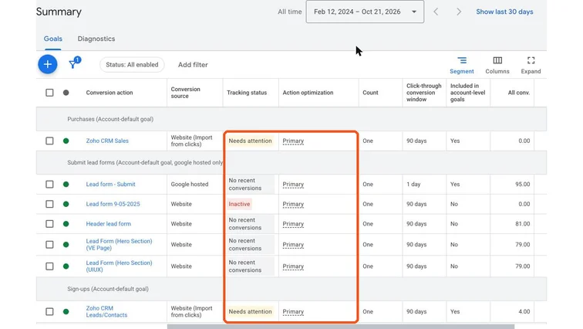Image resolution: width=583 pixels, height=329 pixels.
Task: Click the 81.00 All conv. value
Action: pos(522,224)
